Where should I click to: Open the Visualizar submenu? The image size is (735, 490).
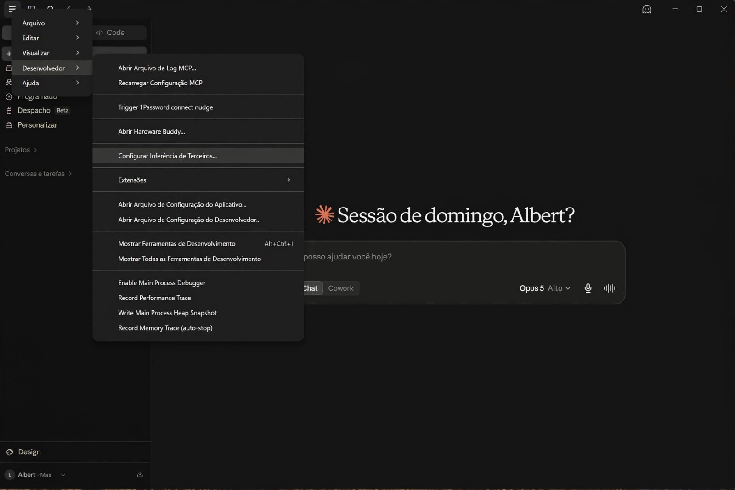click(x=52, y=53)
